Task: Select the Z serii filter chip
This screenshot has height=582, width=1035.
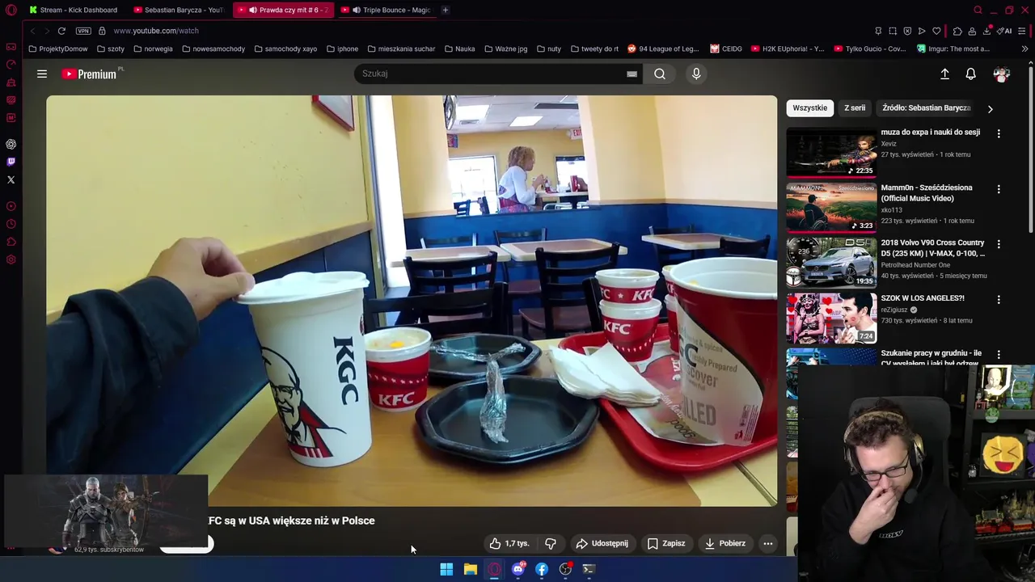Action: click(x=855, y=108)
